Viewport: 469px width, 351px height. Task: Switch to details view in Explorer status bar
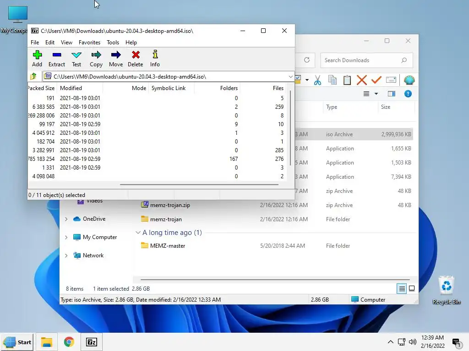click(x=402, y=289)
